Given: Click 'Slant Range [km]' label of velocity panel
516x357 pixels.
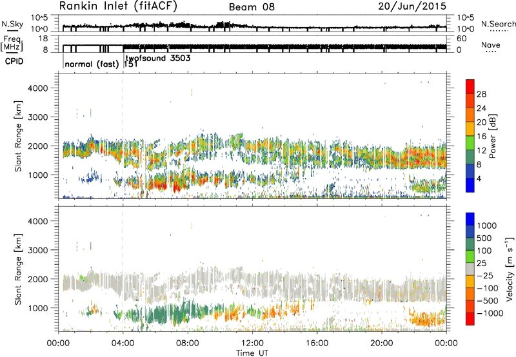Looking at the screenshot, I should pyautogui.click(x=19, y=269).
